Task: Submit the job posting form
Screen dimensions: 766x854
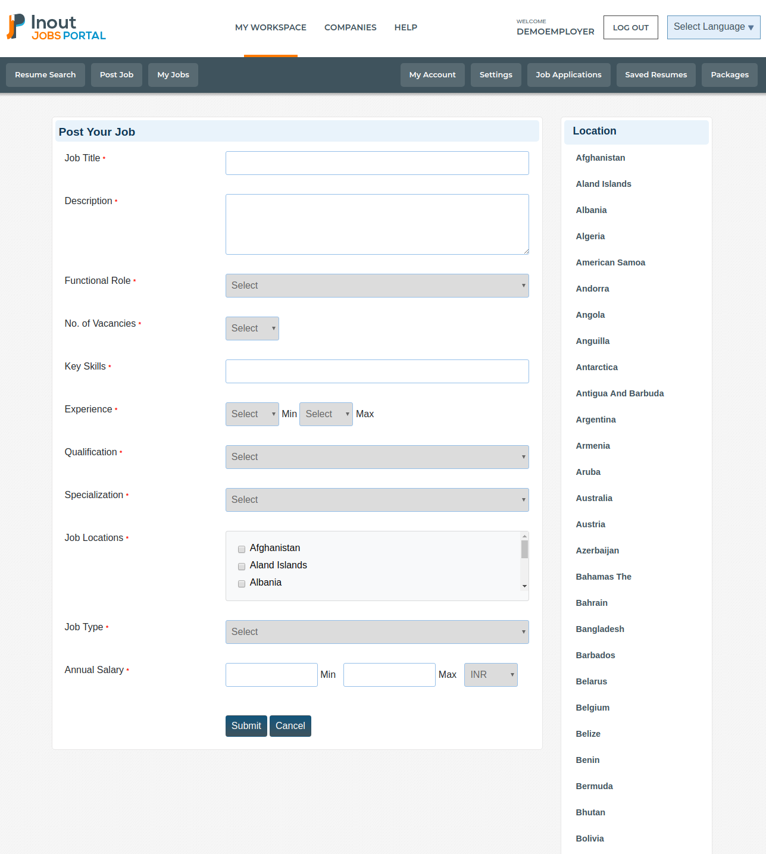Action: click(246, 725)
